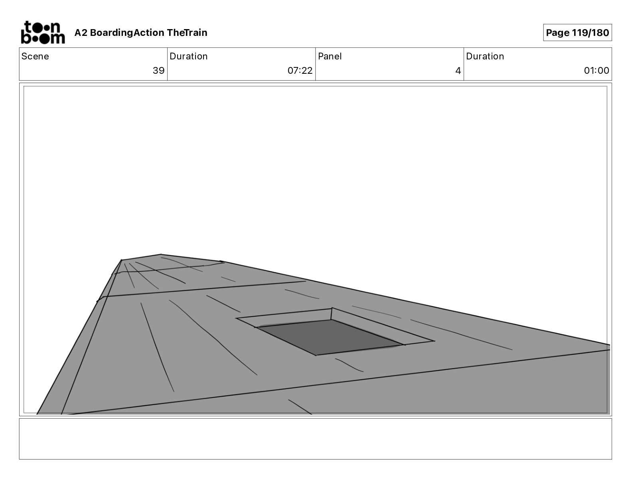Click the empty notes box below the panel

pos(315,439)
